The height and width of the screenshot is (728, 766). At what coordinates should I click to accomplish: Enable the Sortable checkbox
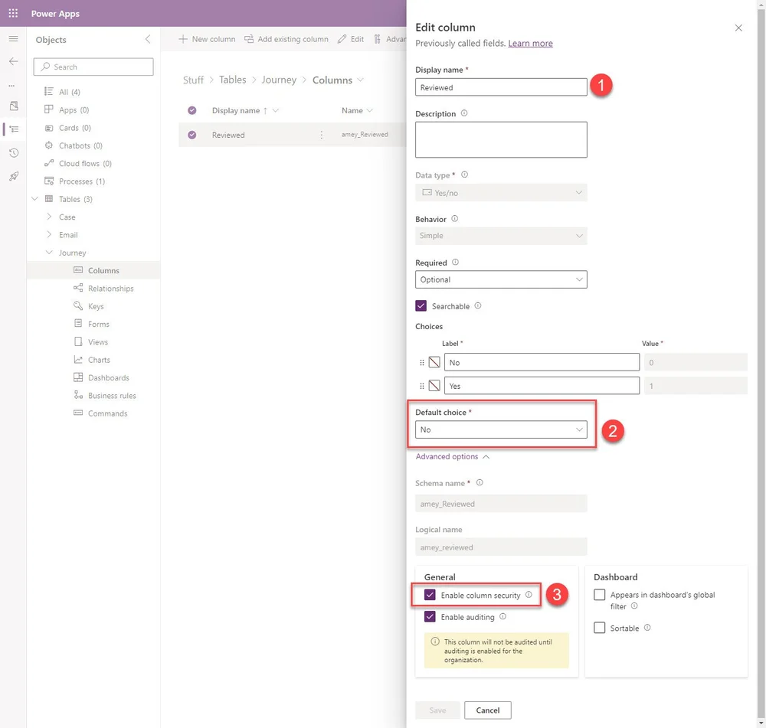[601, 628]
